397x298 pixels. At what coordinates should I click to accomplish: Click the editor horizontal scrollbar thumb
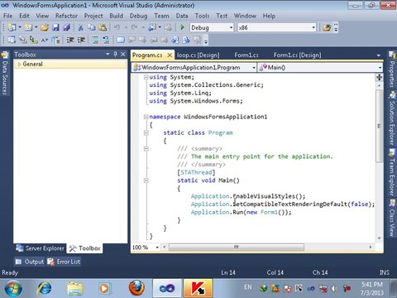click(x=237, y=247)
